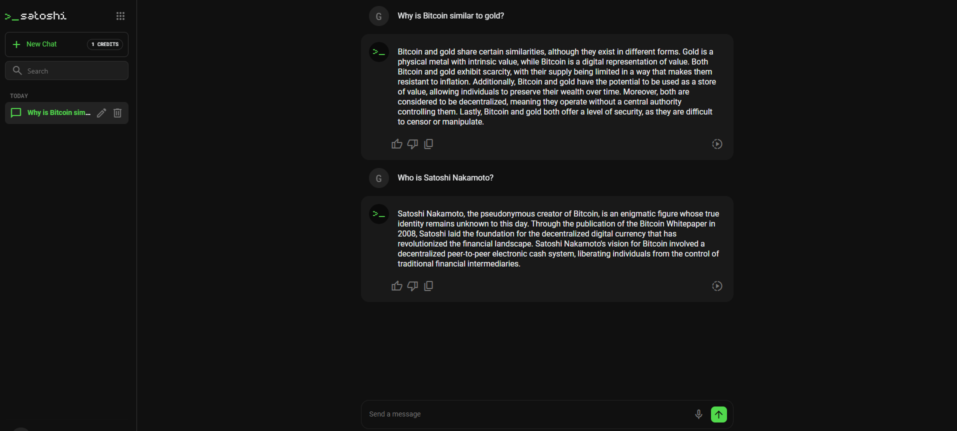Play audio for Satoshi Nakamoto answer
This screenshot has width=957, height=431.
(717, 286)
